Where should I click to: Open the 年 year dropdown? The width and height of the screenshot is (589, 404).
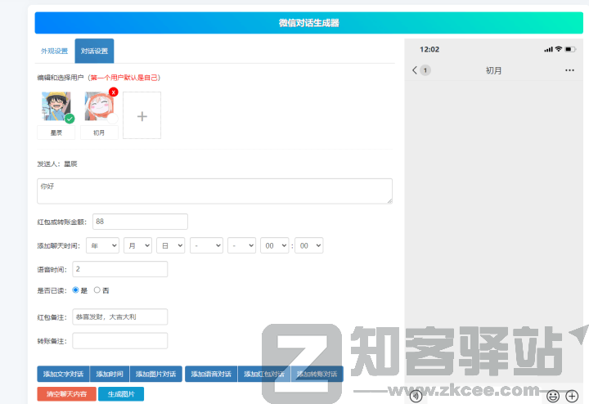point(102,245)
